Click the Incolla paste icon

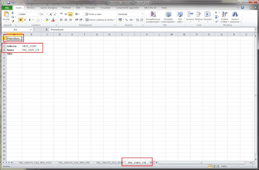point(6,15)
